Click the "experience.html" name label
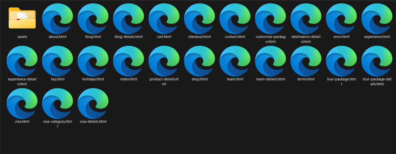The height and width of the screenshot is (154, 396). click(x=377, y=37)
